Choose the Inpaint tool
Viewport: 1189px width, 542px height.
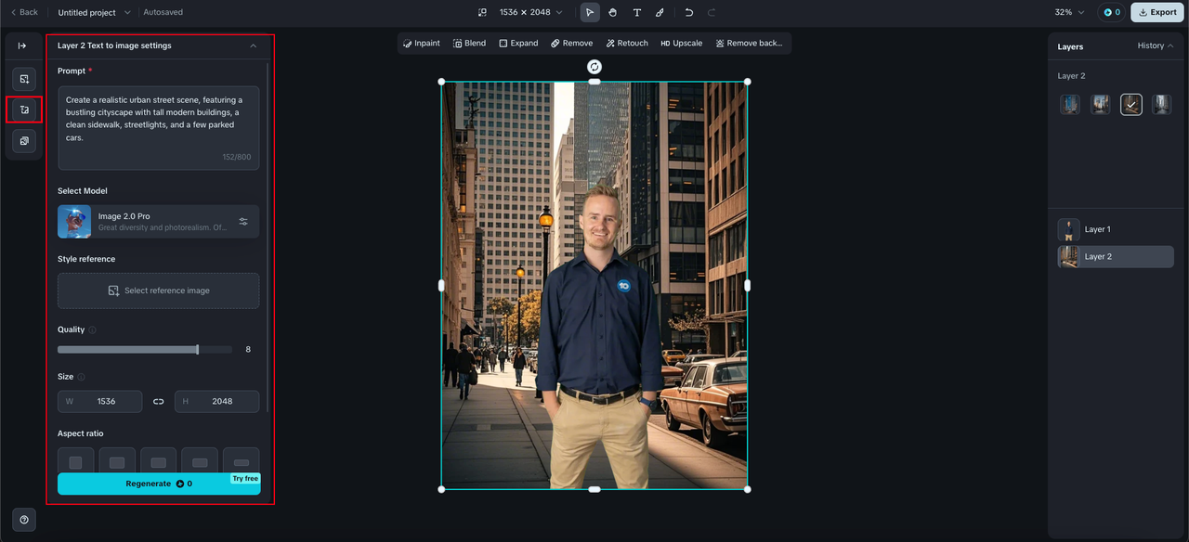422,43
